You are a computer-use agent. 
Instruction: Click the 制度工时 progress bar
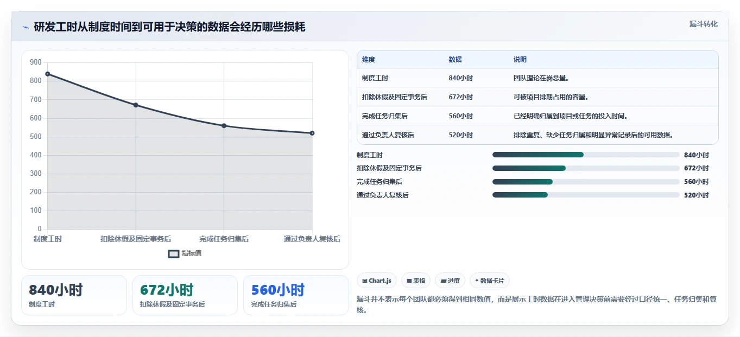pos(586,155)
